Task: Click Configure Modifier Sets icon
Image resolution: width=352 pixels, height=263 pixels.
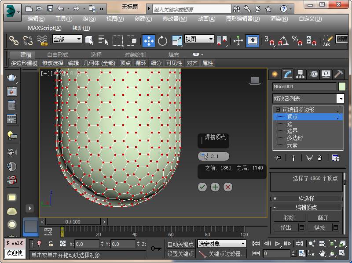Action: (335, 158)
